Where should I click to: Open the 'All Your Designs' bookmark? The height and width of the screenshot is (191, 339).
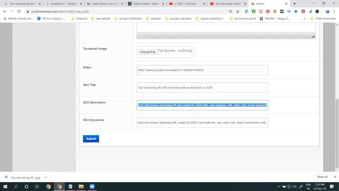coord(51,19)
